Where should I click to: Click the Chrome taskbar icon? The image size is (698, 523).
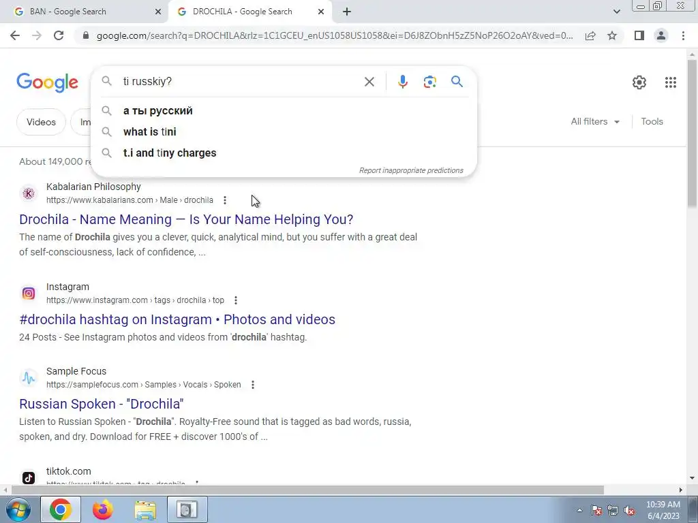click(x=61, y=509)
